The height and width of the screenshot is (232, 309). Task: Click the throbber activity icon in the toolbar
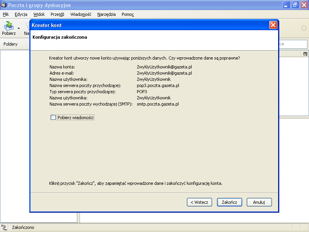coord(304,28)
